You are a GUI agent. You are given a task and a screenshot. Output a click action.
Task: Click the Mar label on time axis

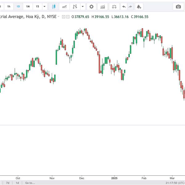(x=172, y=178)
